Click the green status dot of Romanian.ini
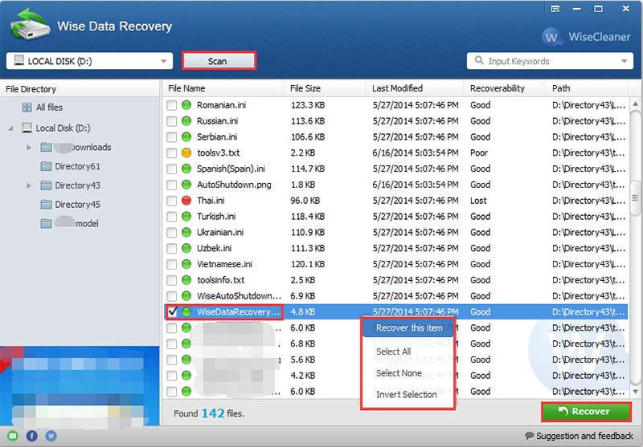The width and height of the screenshot is (643, 447). pos(186,105)
